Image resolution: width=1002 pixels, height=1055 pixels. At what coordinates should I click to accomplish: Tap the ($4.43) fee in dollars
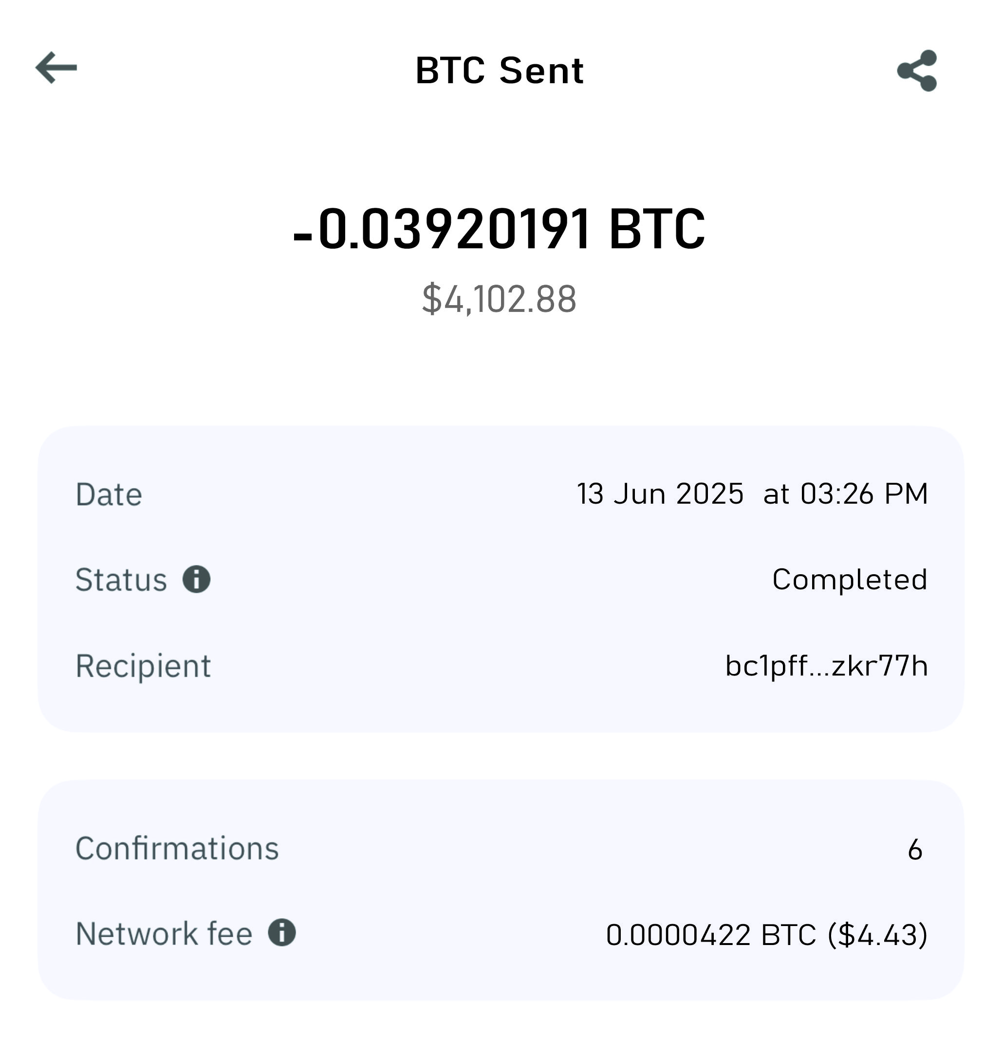point(877,935)
